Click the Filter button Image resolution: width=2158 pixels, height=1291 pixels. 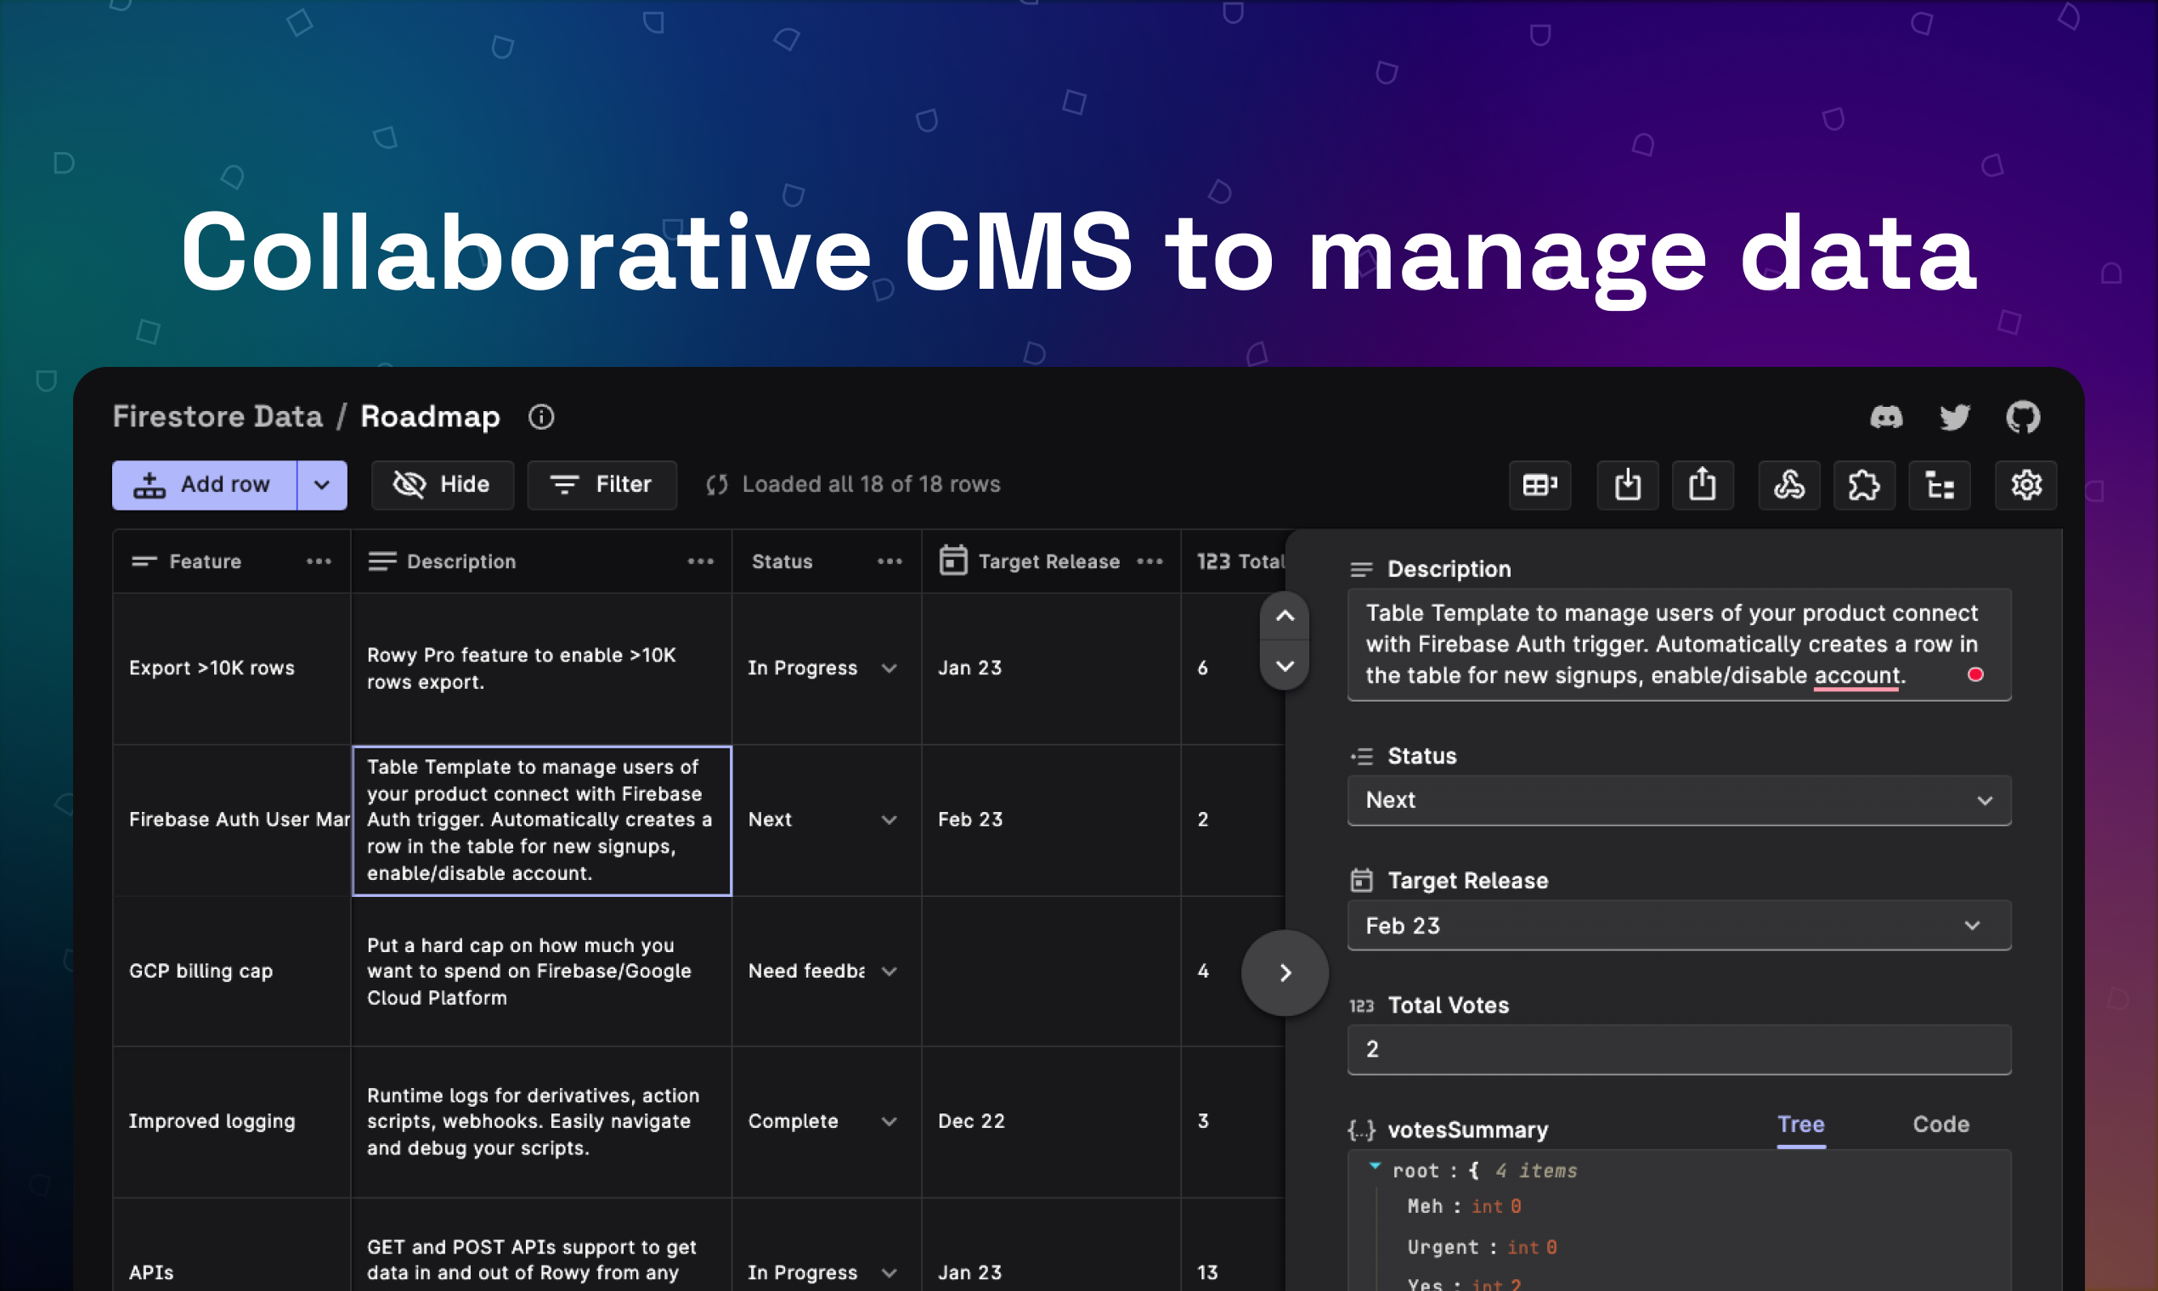(602, 485)
